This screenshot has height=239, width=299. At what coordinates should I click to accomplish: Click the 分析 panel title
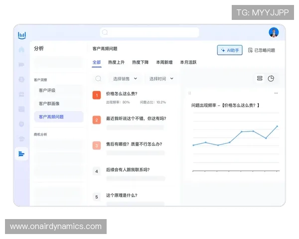(x=39, y=48)
